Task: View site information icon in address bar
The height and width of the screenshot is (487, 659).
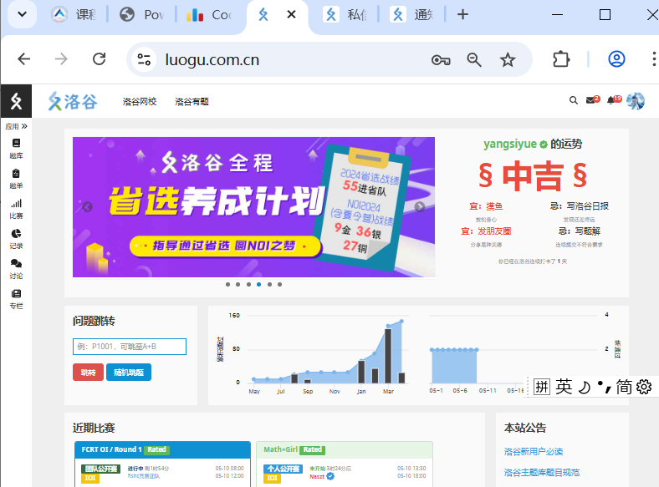Action: 144,59
